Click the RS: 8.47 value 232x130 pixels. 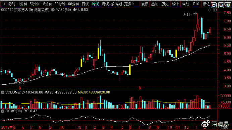[30, 111]
